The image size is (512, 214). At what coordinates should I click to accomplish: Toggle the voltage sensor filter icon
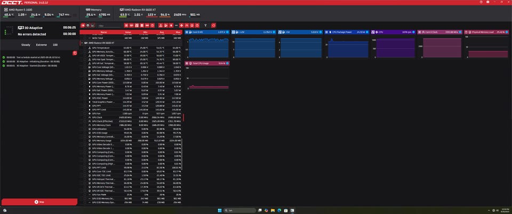click(166, 26)
